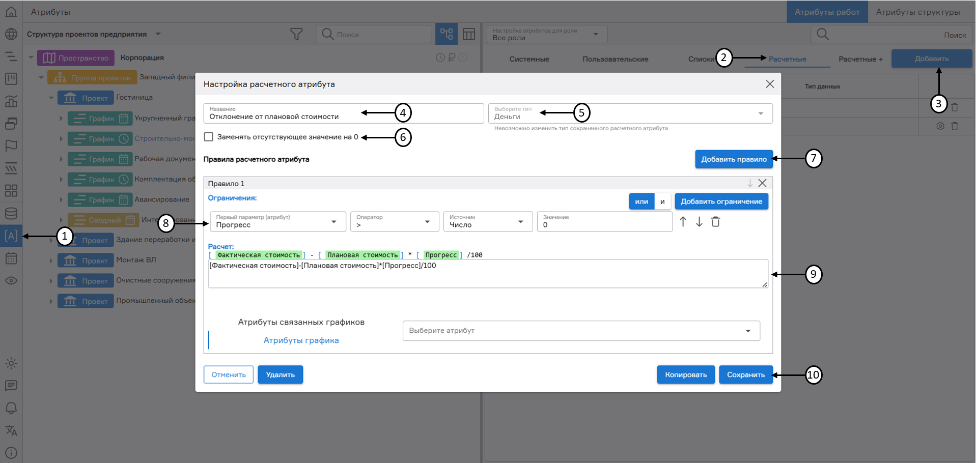Image resolution: width=976 pixels, height=463 pixels.
Task: Toggle the 'и' condition logic button
Action: [x=662, y=201]
